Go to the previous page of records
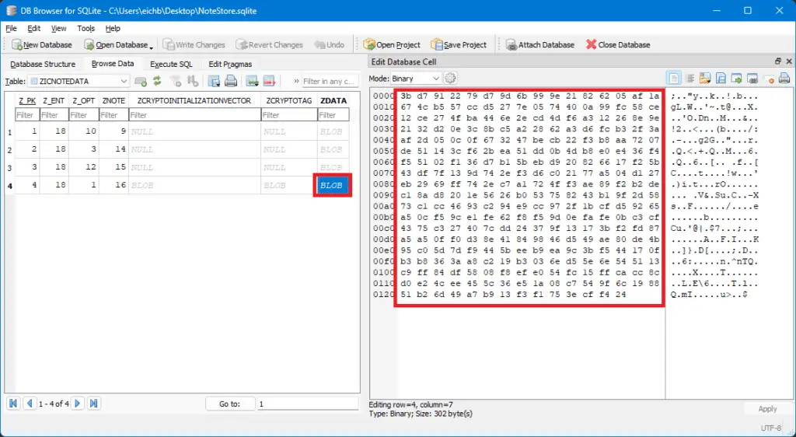This screenshot has width=796, height=437. click(30, 404)
